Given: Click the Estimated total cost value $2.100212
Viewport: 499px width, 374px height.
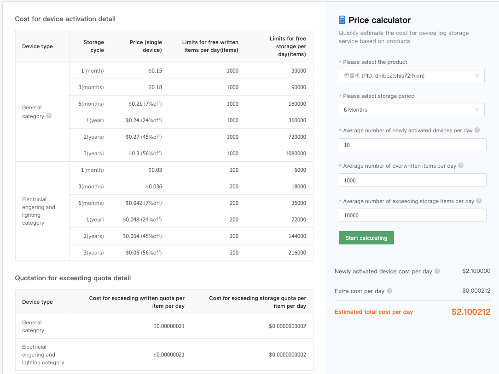Looking at the screenshot, I should click(x=471, y=312).
